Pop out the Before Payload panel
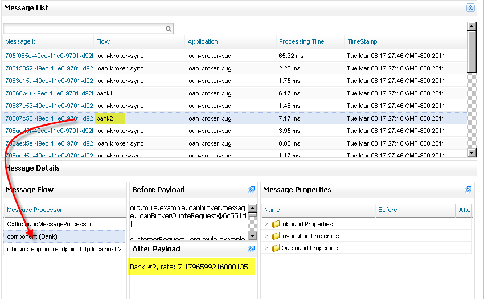Viewport: 484px width, 299px height. (251, 190)
